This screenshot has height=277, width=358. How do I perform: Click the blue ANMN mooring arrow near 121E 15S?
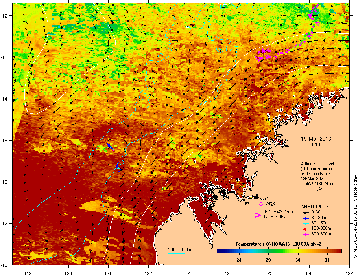[x=111, y=147]
